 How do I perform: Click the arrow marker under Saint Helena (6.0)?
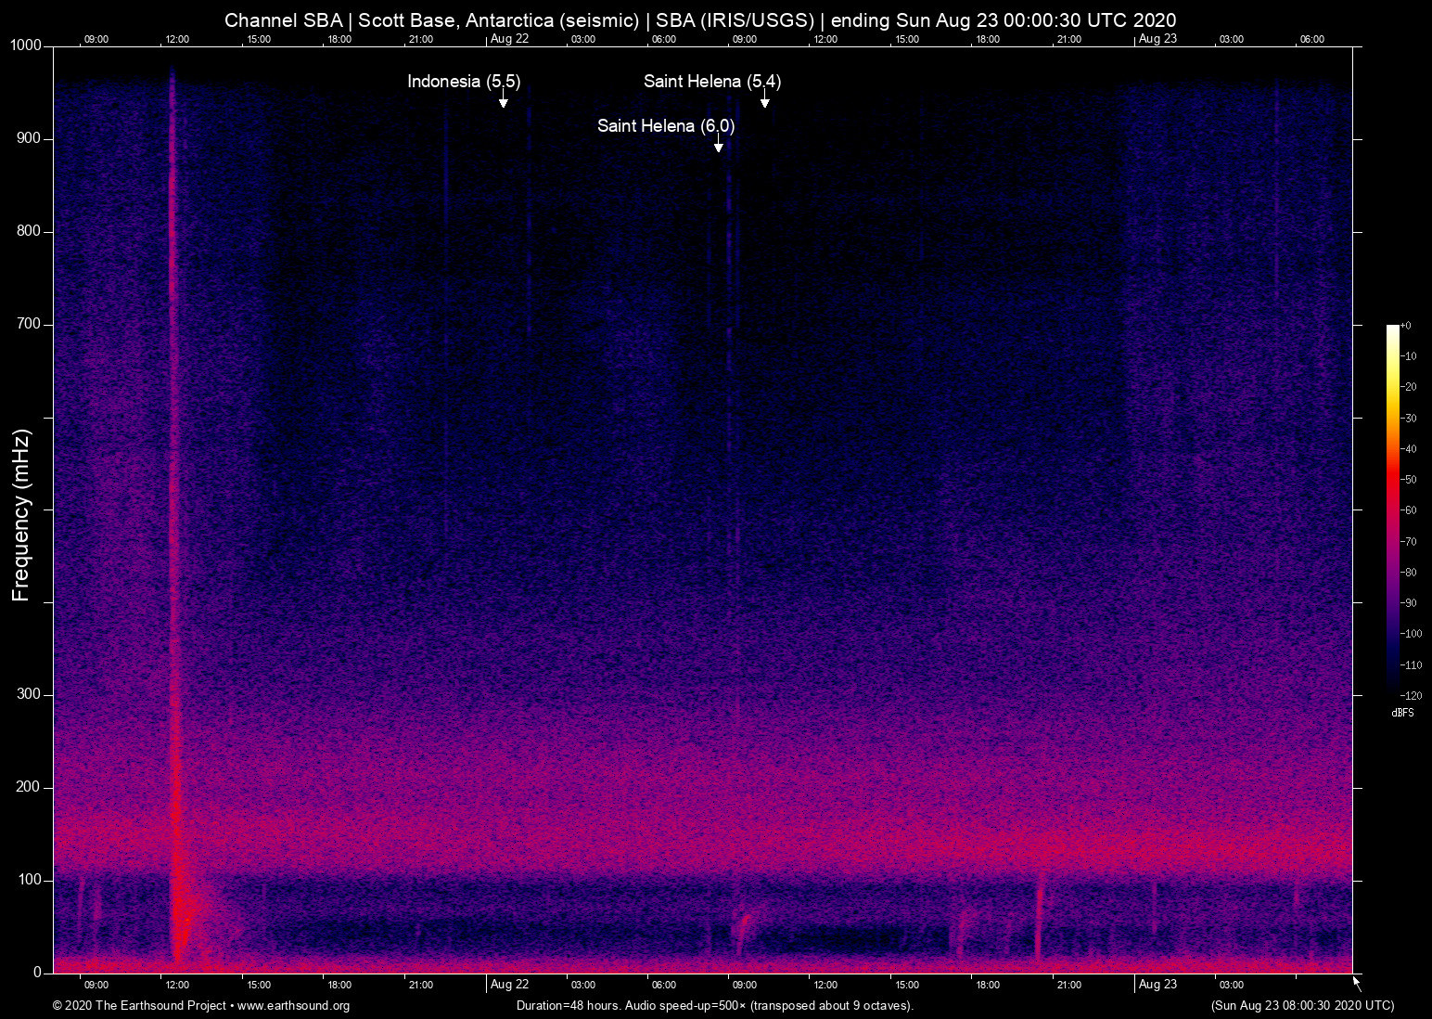point(718,145)
